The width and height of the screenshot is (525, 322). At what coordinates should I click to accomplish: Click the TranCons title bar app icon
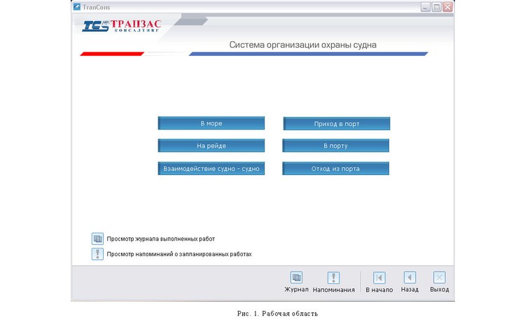pyautogui.click(x=77, y=6)
